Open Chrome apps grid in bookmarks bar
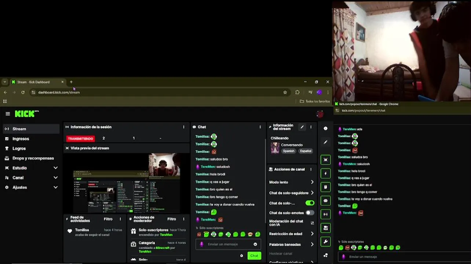This screenshot has width=471, height=264. [5, 101]
